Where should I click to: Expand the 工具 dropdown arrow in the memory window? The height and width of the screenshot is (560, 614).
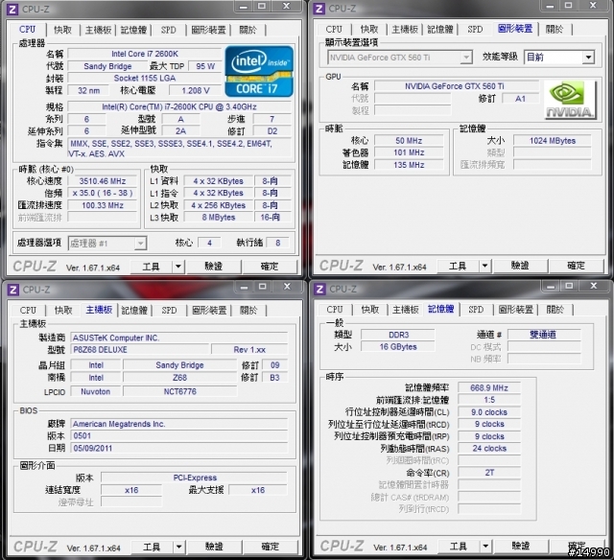point(485,546)
